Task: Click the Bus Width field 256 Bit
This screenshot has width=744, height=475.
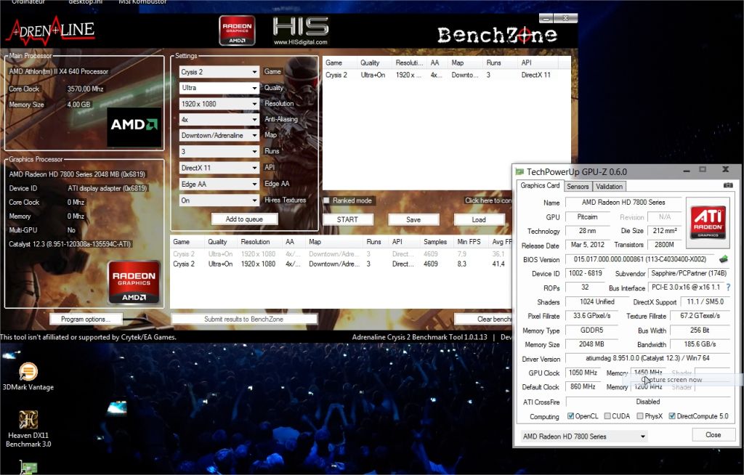Action: click(x=700, y=330)
